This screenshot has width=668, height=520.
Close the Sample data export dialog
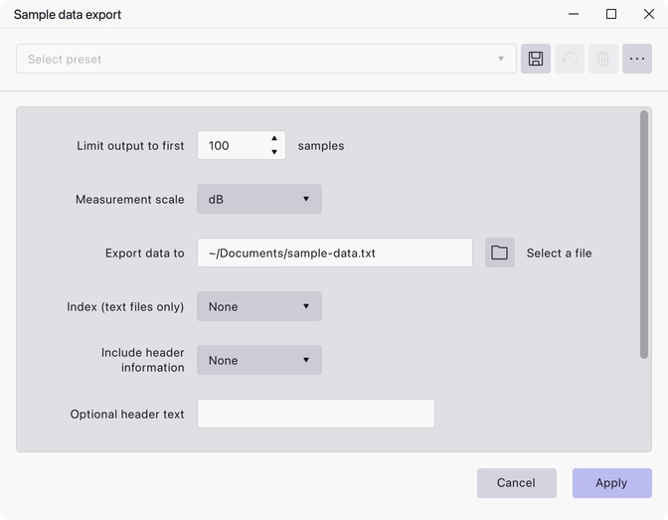[x=649, y=14]
